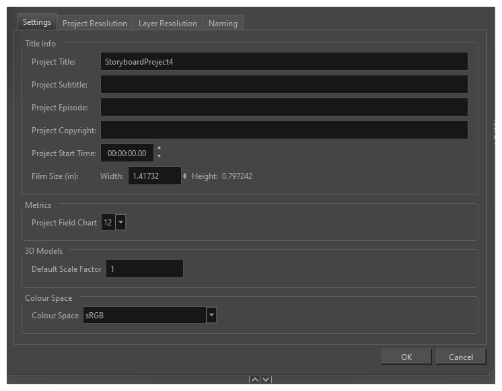Image resolution: width=502 pixels, height=391 pixels.
Task: Click the Project Field Chart label
Action: pyautogui.click(x=64, y=223)
